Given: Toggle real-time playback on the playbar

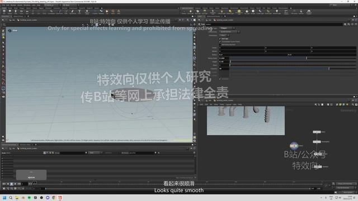Looking at the screenshot, I should pyautogui.click(x=4, y=189).
